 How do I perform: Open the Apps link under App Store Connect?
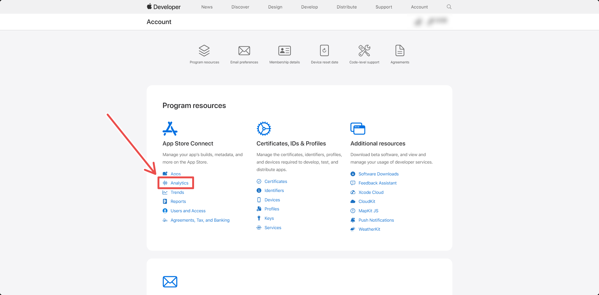tap(176, 174)
